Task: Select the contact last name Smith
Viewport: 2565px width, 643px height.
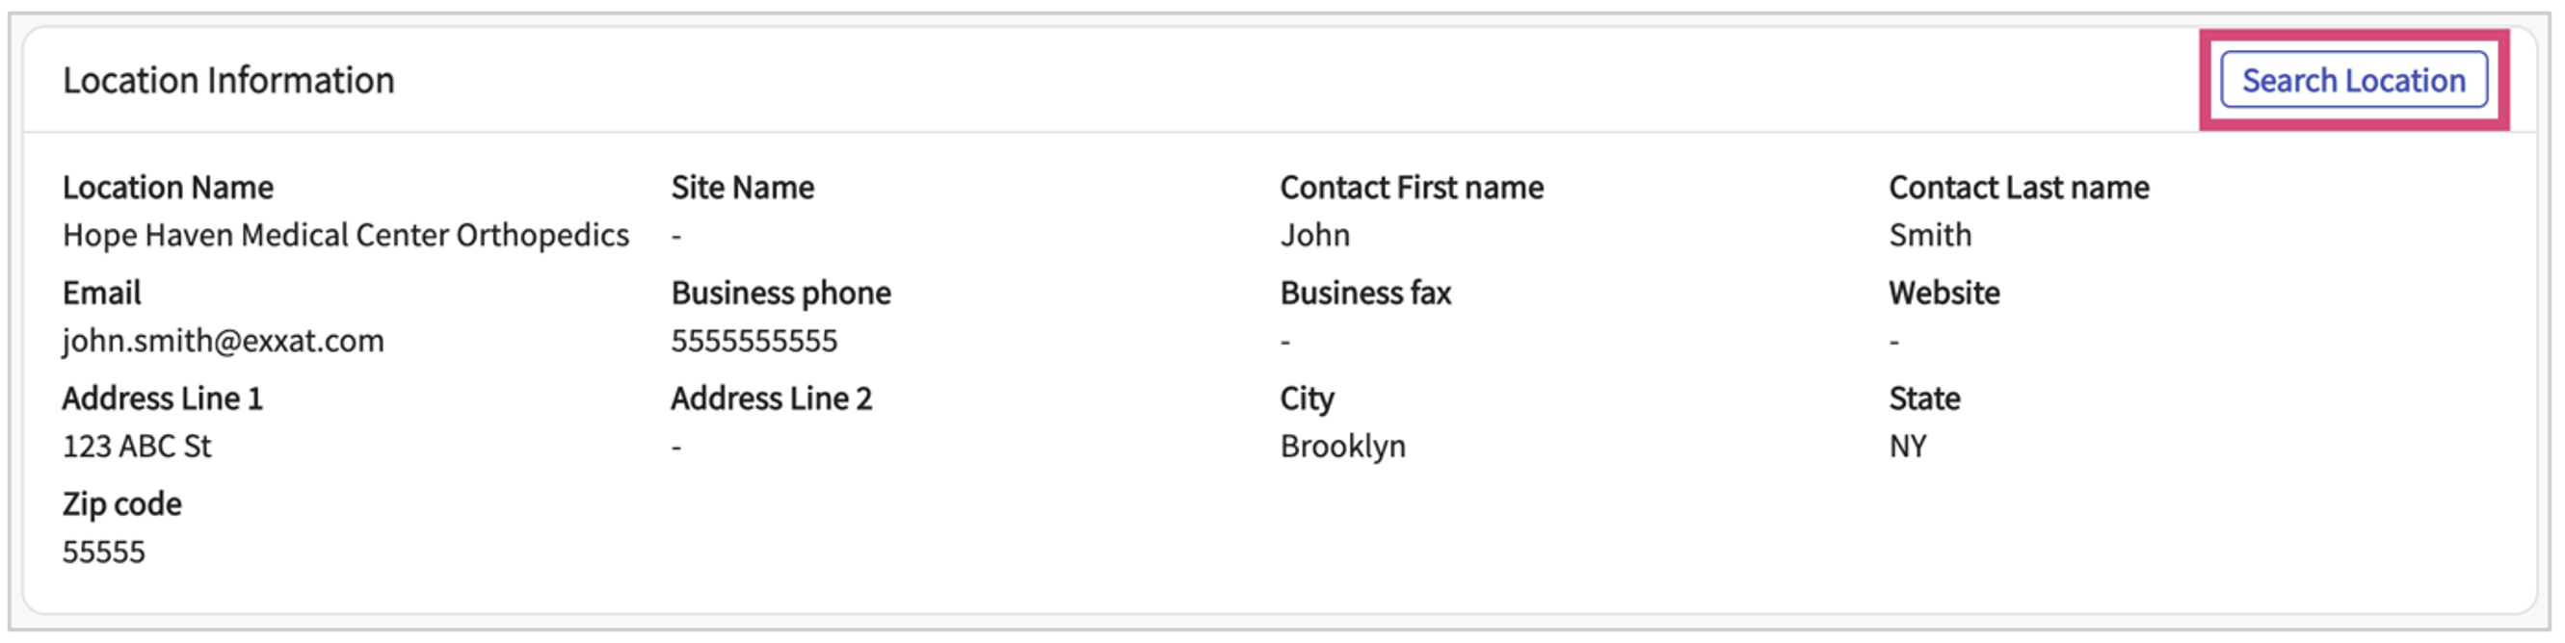Action: click(x=1930, y=235)
